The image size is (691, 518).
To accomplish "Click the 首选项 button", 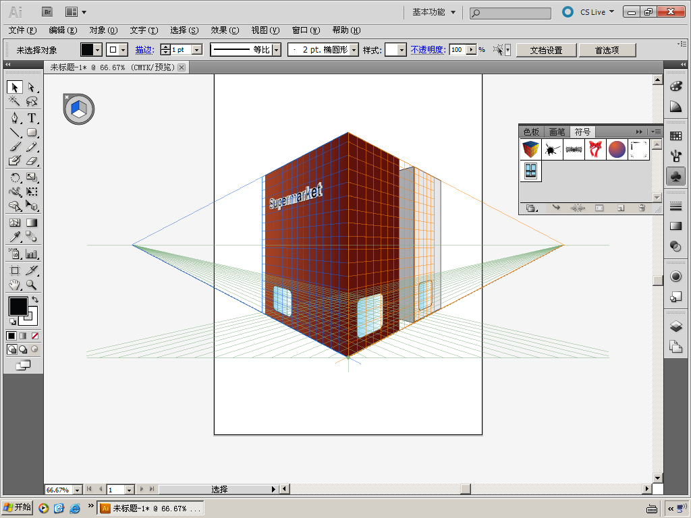I will pyautogui.click(x=606, y=50).
